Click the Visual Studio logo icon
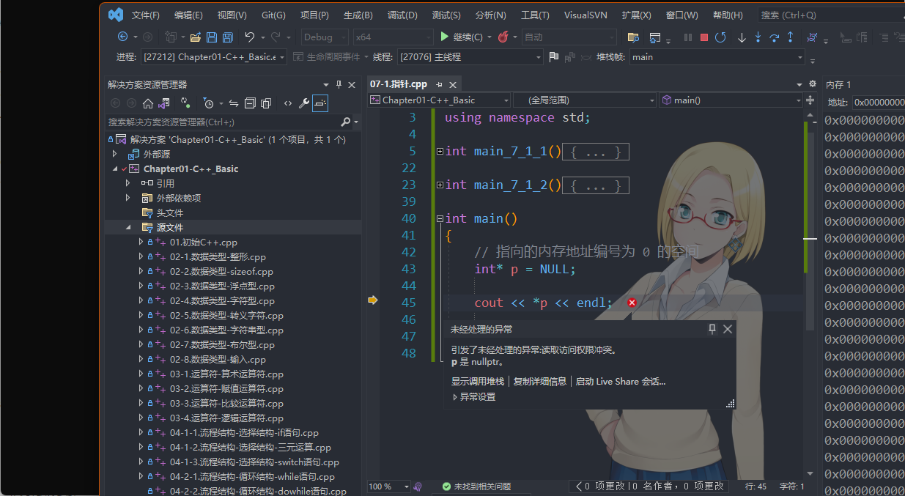This screenshot has height=496, width=905. [115, 14]
